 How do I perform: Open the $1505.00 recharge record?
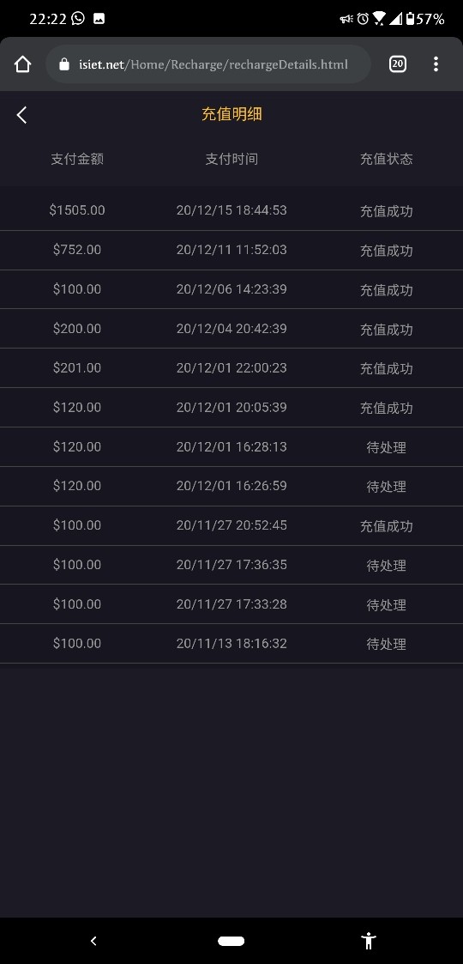(x=231, y=211)
